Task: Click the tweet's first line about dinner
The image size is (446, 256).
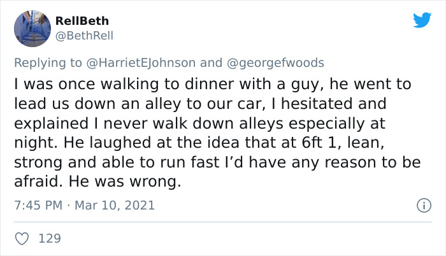Action: coord(213,84)
